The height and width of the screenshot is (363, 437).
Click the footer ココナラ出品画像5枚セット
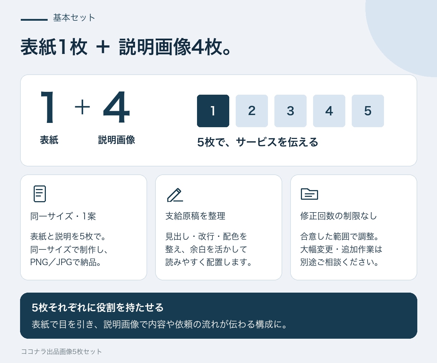tap(61, 352)
